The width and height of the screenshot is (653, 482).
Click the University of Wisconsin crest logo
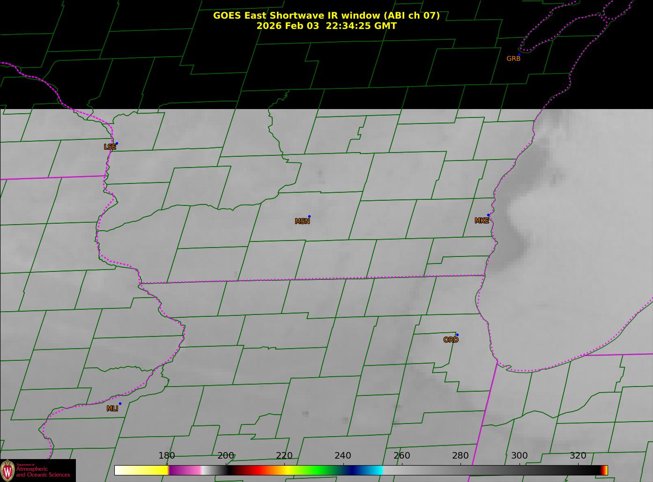tap(7, 470)
